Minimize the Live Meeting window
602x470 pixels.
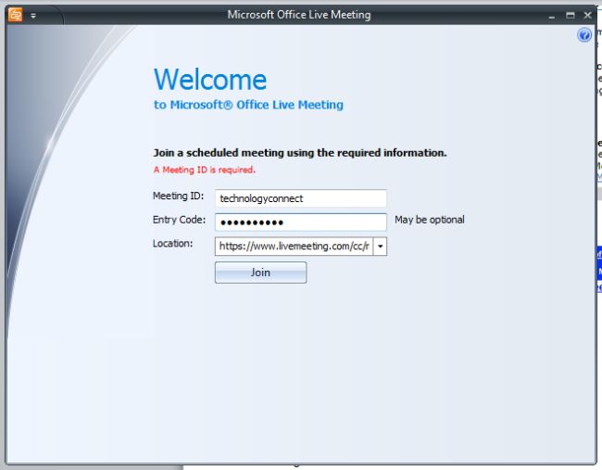(x=552, y=16)
